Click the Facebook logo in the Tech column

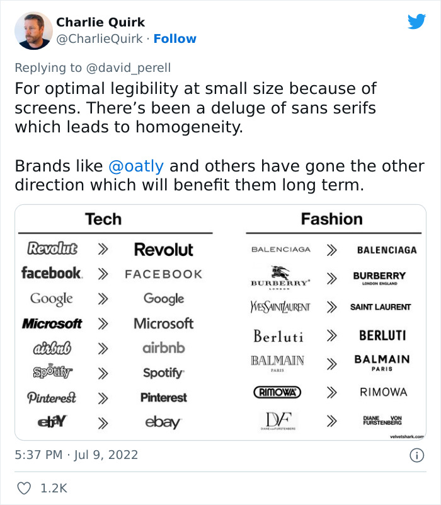[53, 274]
